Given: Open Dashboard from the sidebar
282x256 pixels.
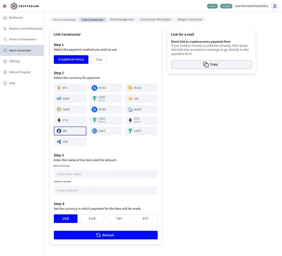Looking at the screenshot, I should click(16, 18).
